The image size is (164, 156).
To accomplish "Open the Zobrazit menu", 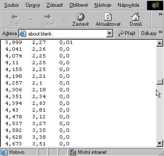I will coord(55,5).
